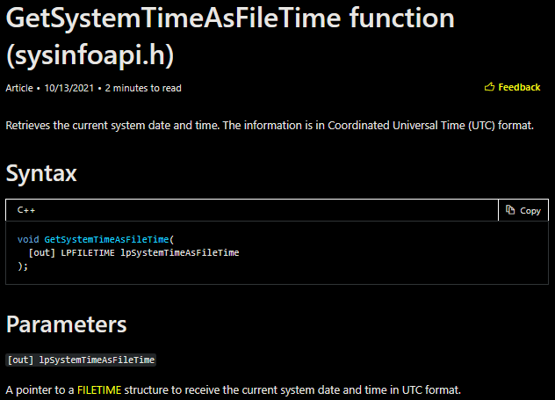Click the article date 10/13/2021

click(x=68, y=88)
